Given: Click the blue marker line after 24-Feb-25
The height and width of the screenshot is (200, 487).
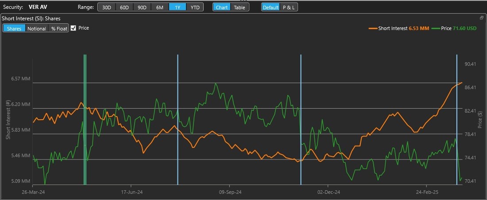Looking at the screenshot, I should (x=457, y=120).
